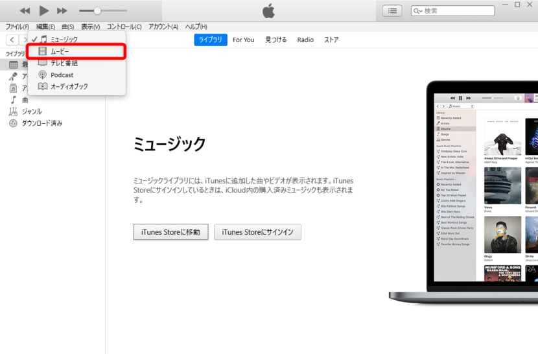Adjust the volume slider knob

97,10
